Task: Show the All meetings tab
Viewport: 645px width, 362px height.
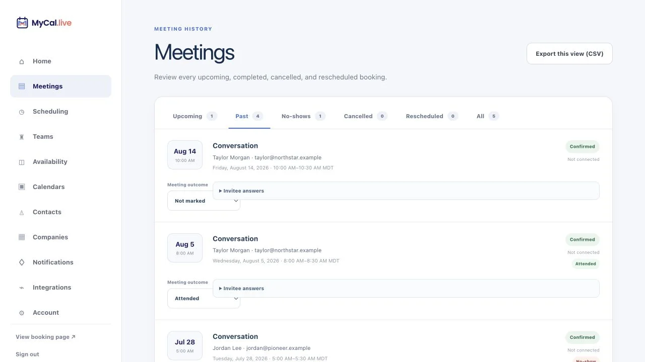Action: (487, 116)
